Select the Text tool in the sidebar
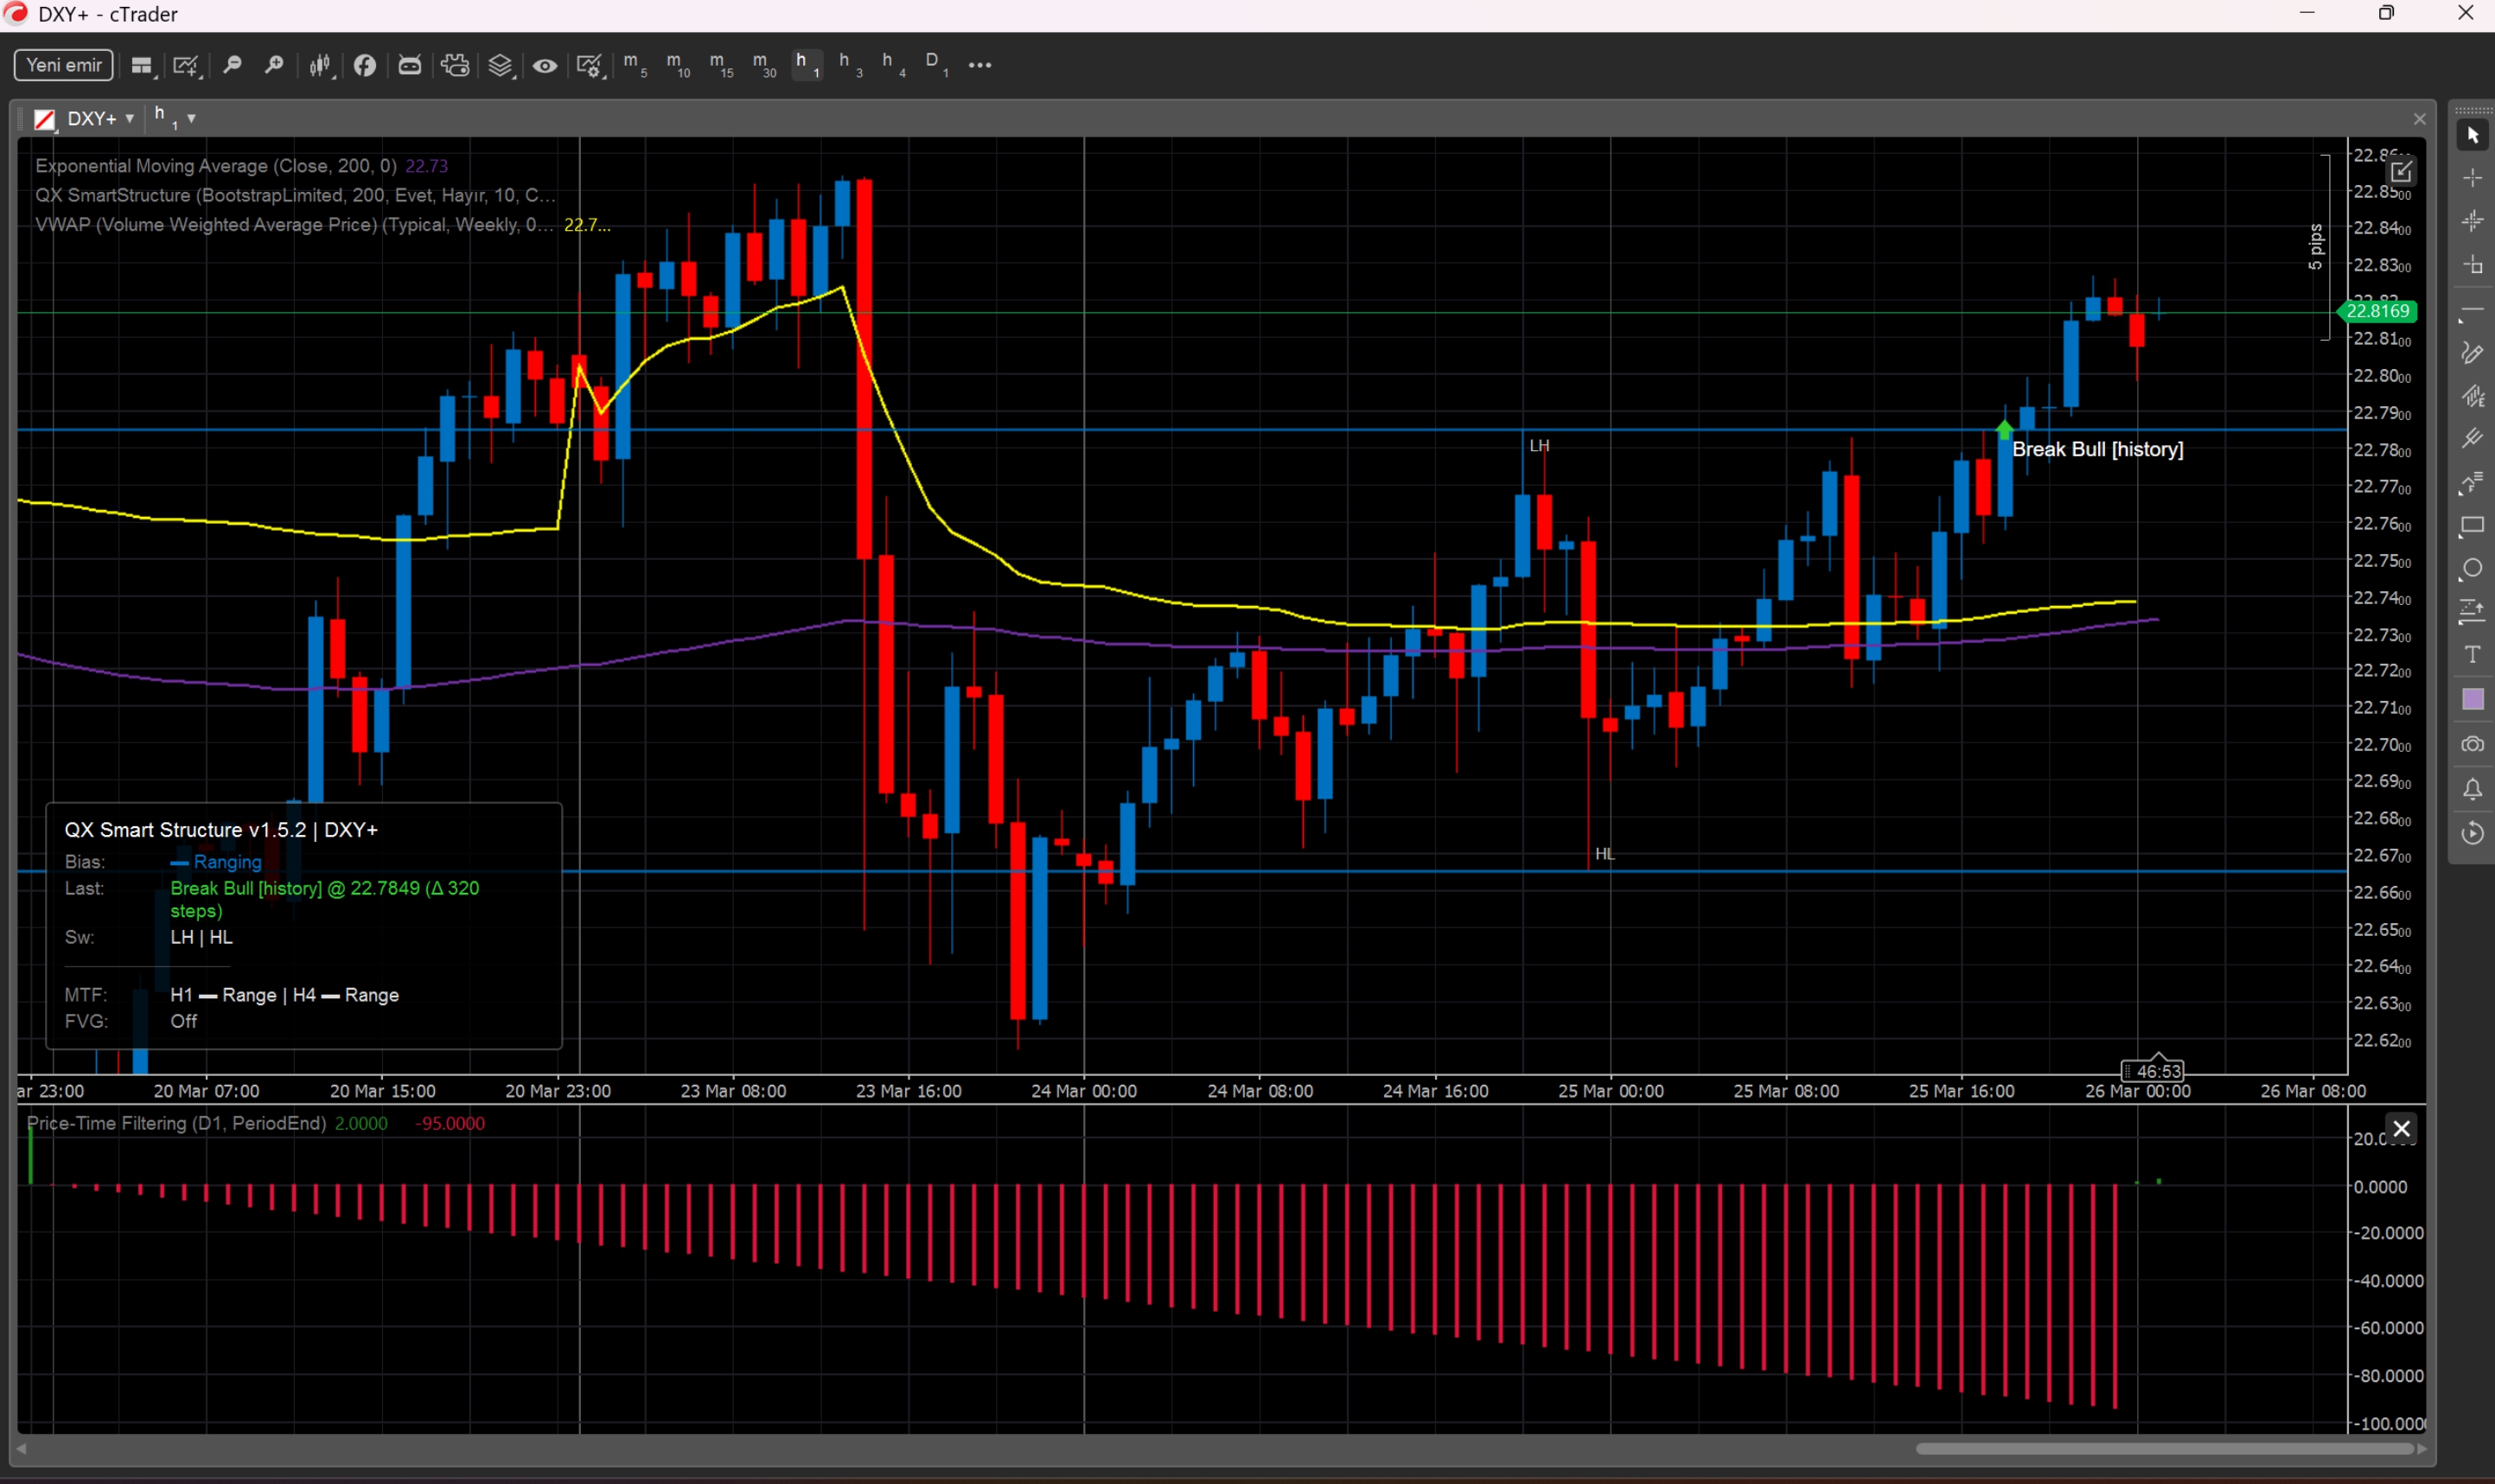 (x=2473, y=656)
